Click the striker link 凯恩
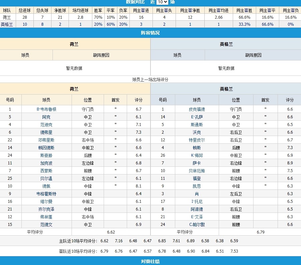Screen dimensions: 301x265 point(197,186)
